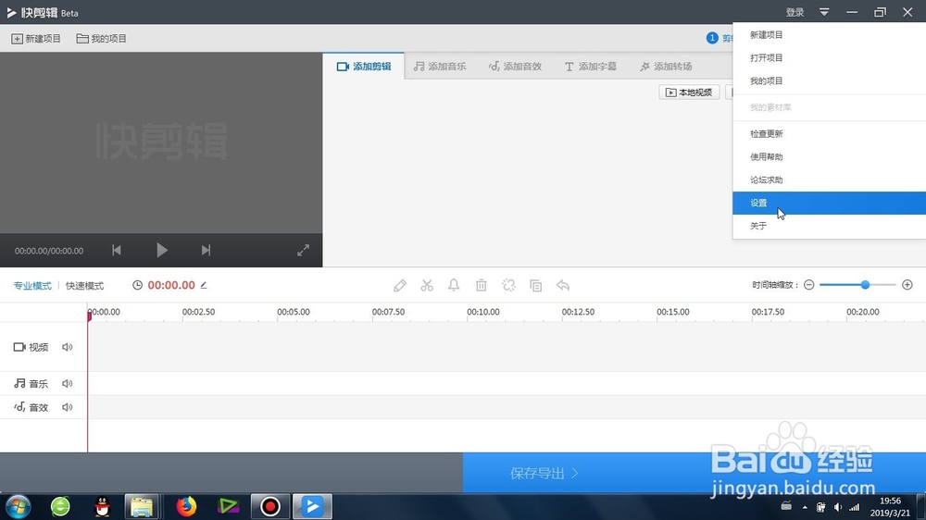Click 新建项目 toolbar button
Image resolution: width=926 pixels, height=520 pixels.
pos(36,38)
